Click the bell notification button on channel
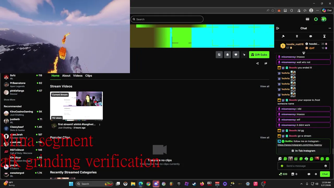 (x=228, y=55)
